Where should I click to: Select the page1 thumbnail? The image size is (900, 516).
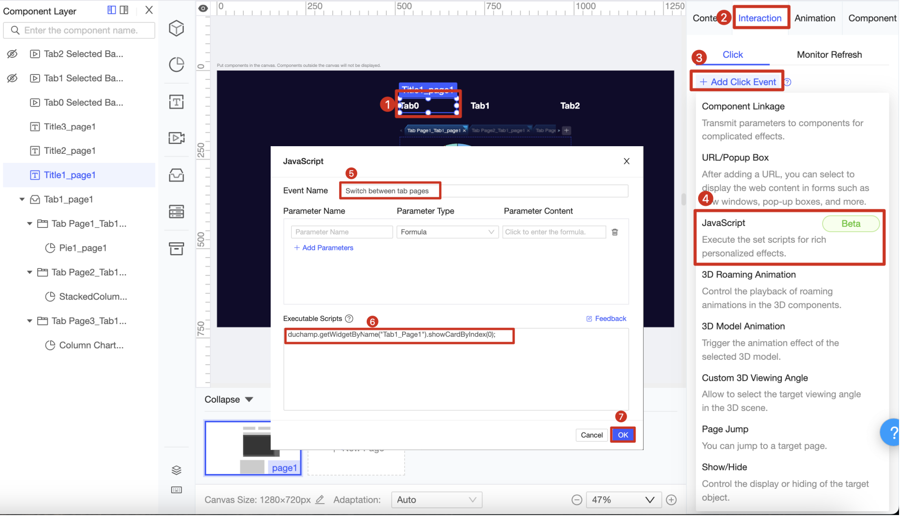[x=253, y=448]
